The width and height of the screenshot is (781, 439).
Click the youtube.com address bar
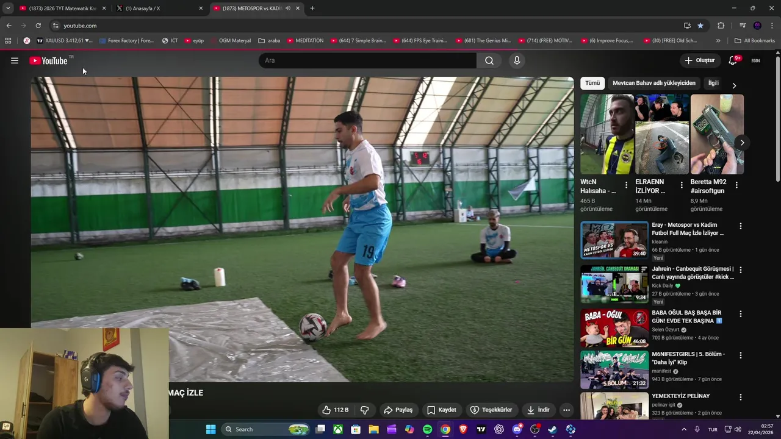coord(366,26)
